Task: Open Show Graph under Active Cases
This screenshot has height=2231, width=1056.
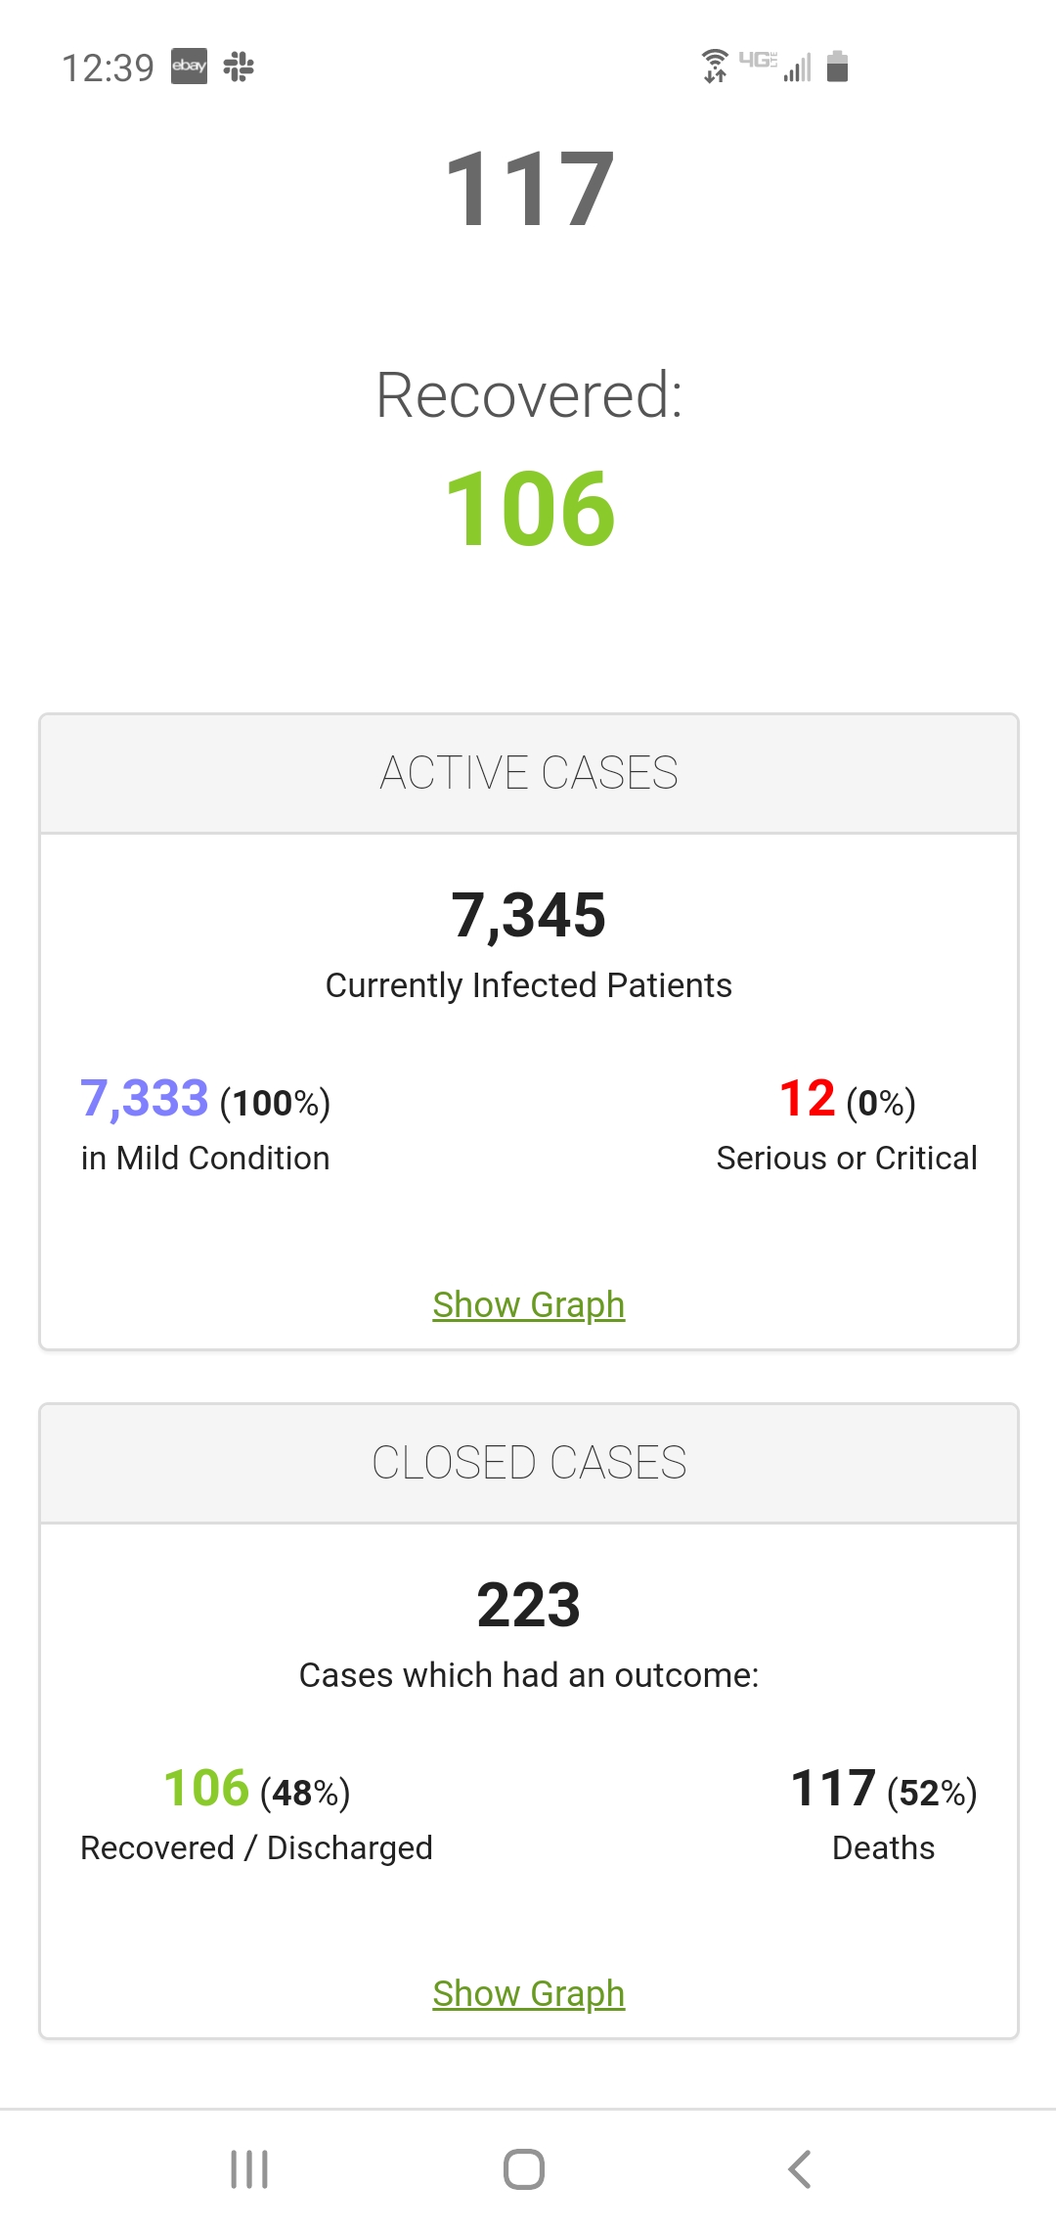Action: pyautogui.click(x=529, y=1304)
